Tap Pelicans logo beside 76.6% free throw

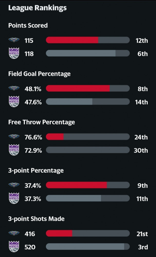(14, 136)
